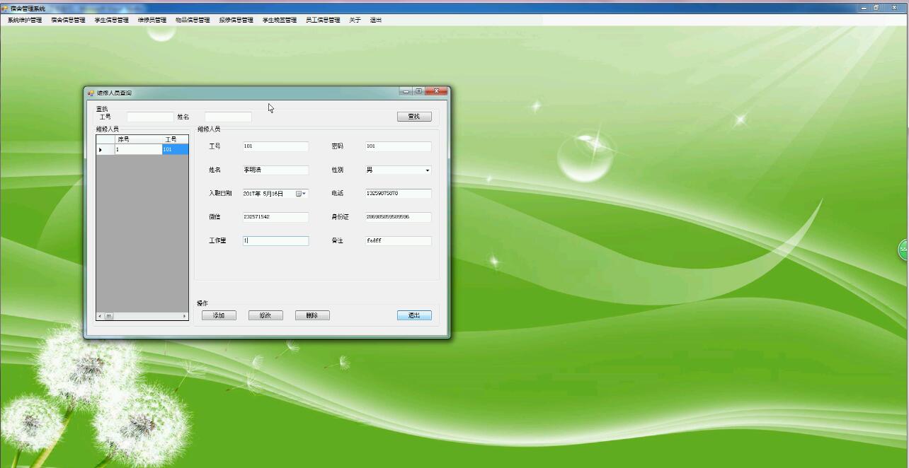Viewport: 909px width, 468px height.
Task: Click the 宿舍管理系统 main window icon
Action: [4, 8]
